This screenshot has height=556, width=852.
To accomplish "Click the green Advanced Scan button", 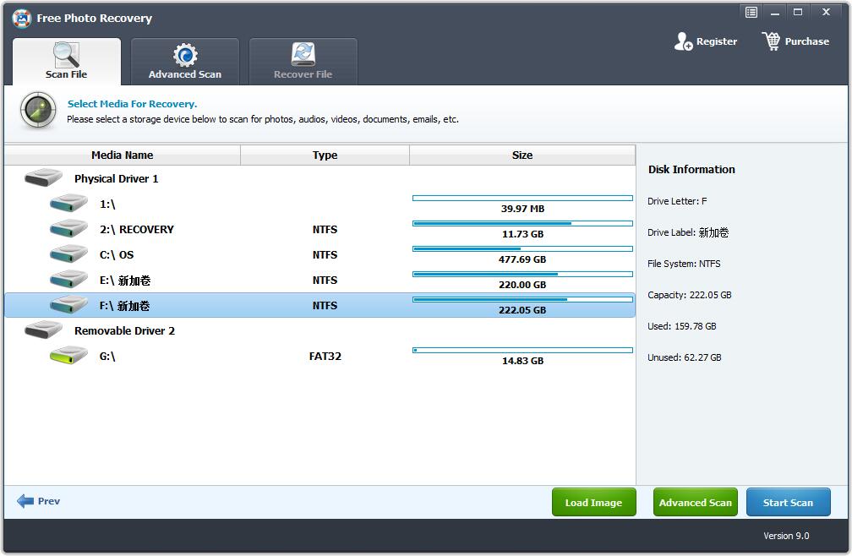I will [x=696, y=502].
